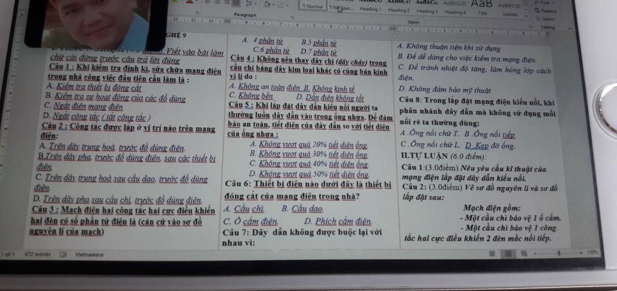Switch to Print Layout view icon
The height and width of the screenshot is (291, 617).
[508, 253]
